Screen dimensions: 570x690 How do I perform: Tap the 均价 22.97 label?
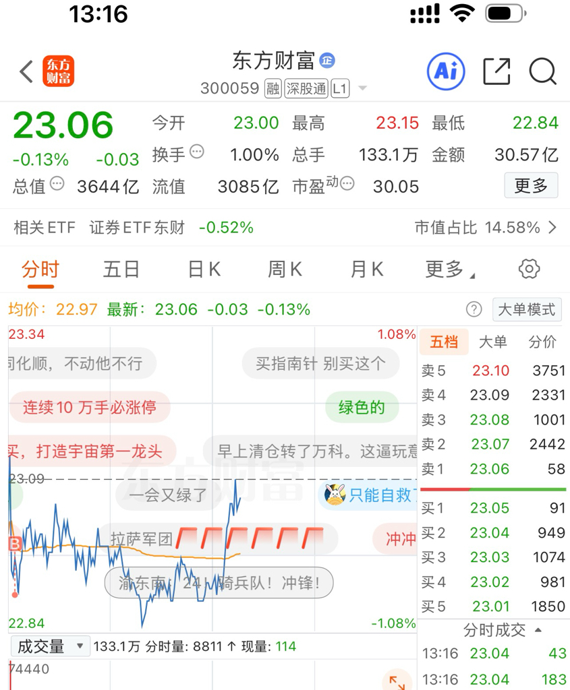click(53, 309)
